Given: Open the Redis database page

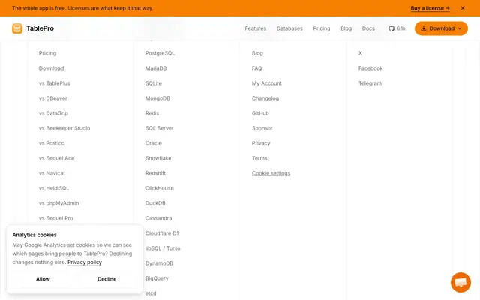Looking at the screenshot, I should [152, 113].
